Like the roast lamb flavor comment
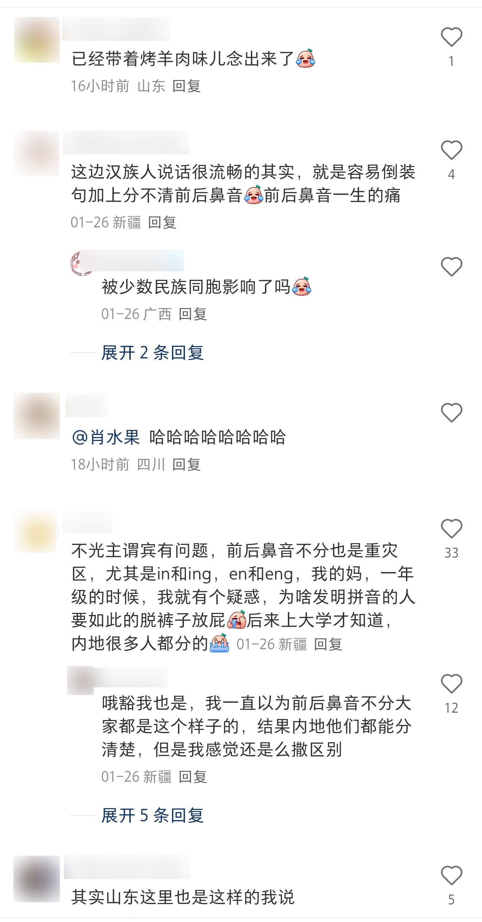The image size is (482, 922). [451, 37]
